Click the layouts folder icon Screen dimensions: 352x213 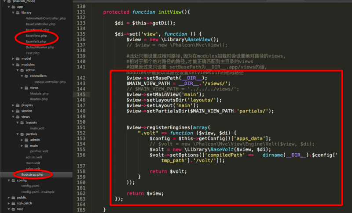[x=22, y=123]
